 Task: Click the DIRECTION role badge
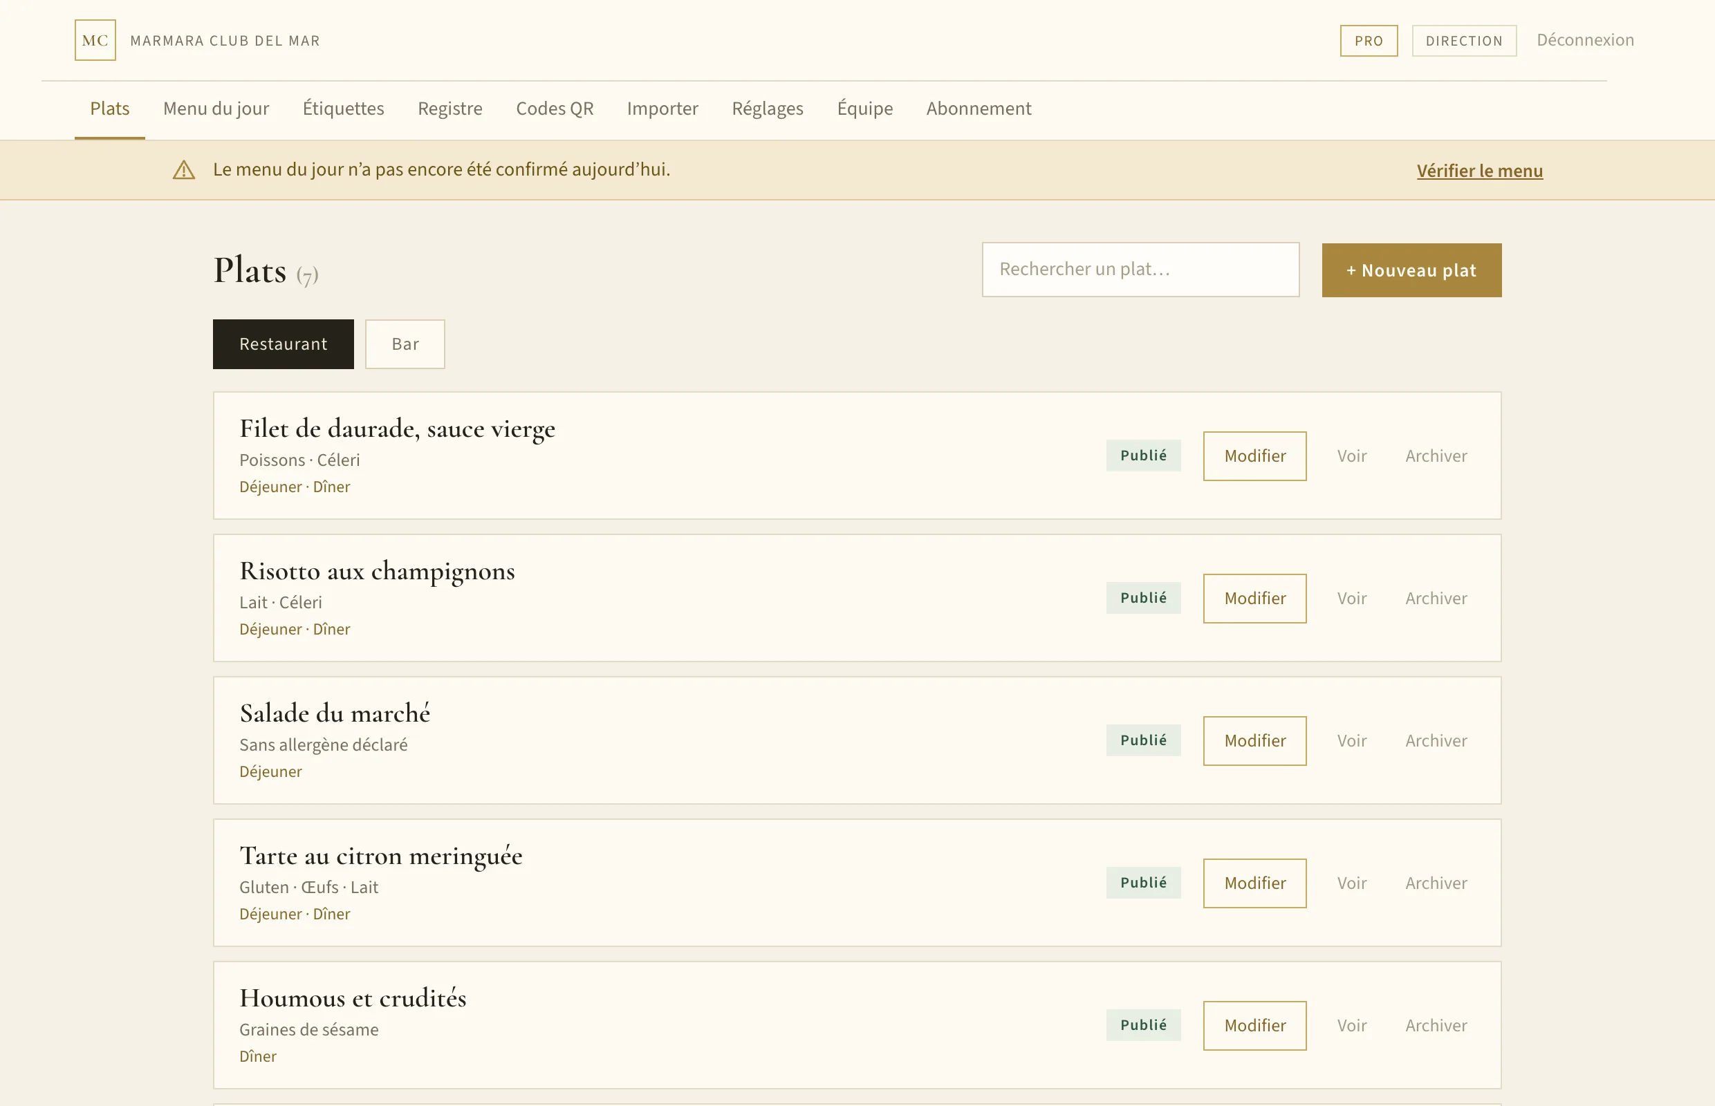(x=1464, y=41)
